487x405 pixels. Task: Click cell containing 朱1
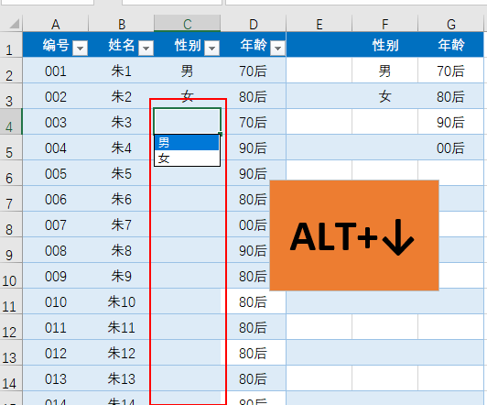(122, 71)
